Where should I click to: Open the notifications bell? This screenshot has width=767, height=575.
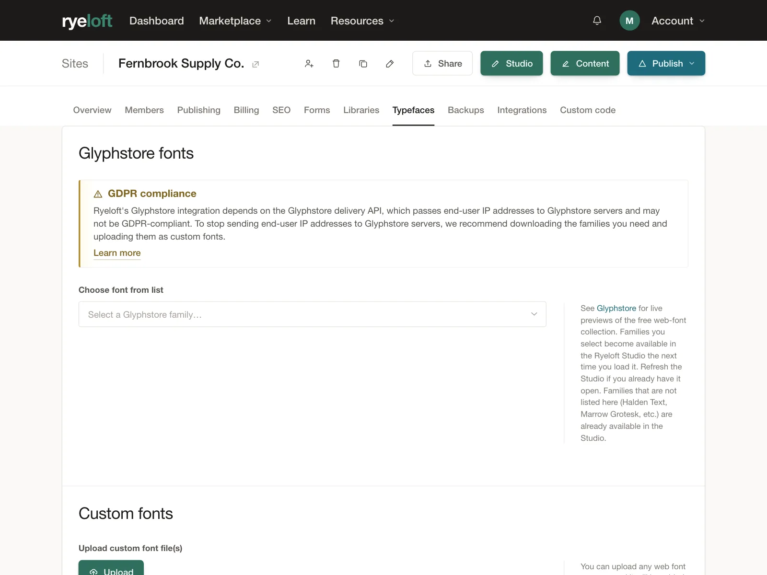597,21
